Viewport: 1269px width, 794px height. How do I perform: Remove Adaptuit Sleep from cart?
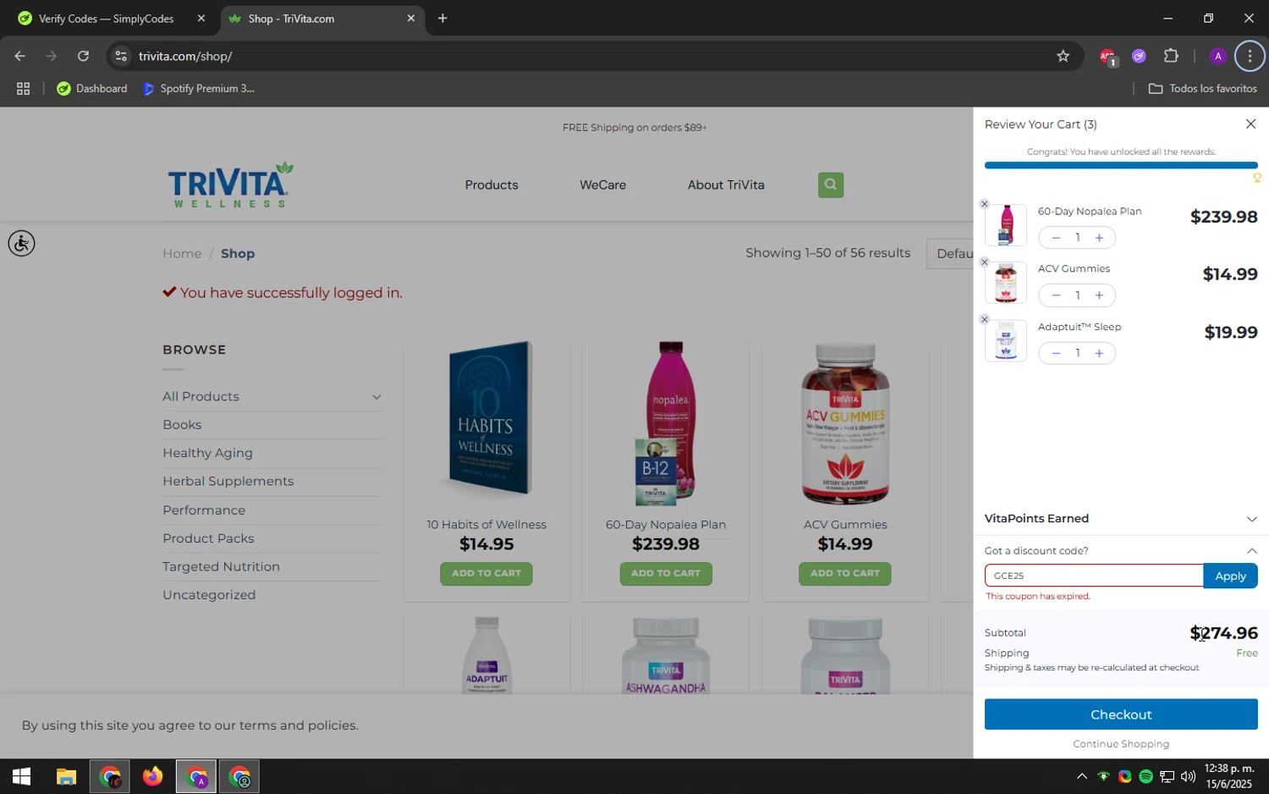(x=984, y=319)
